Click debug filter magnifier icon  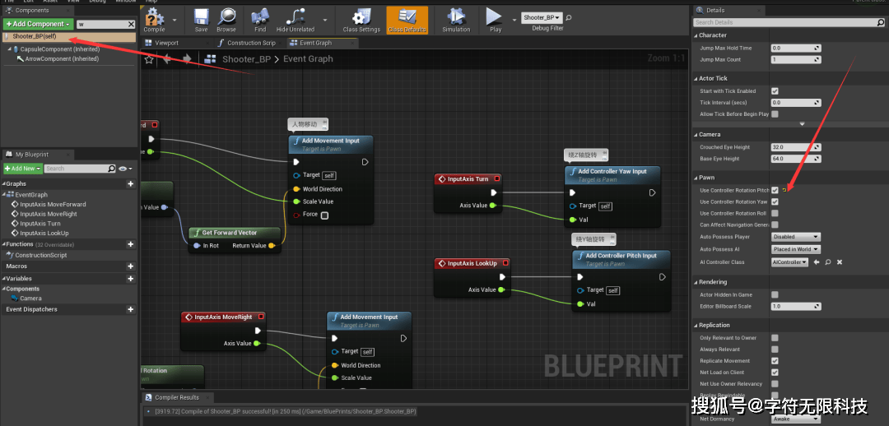click(569, 17)
